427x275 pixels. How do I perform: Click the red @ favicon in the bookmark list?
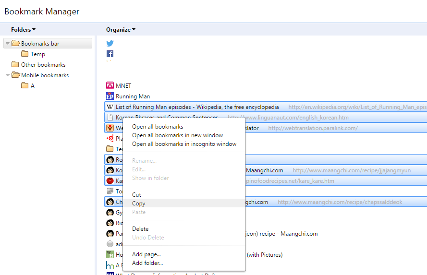click(x=110, y=138)
